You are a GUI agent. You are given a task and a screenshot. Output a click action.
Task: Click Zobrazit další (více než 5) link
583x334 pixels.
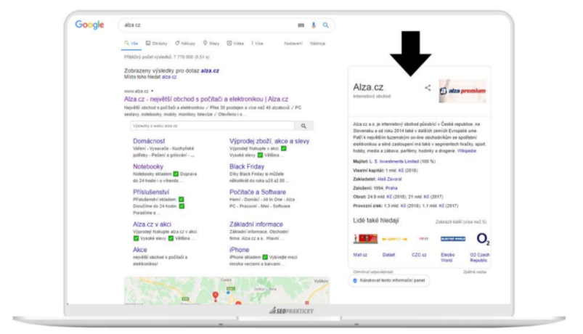[461, 222]
